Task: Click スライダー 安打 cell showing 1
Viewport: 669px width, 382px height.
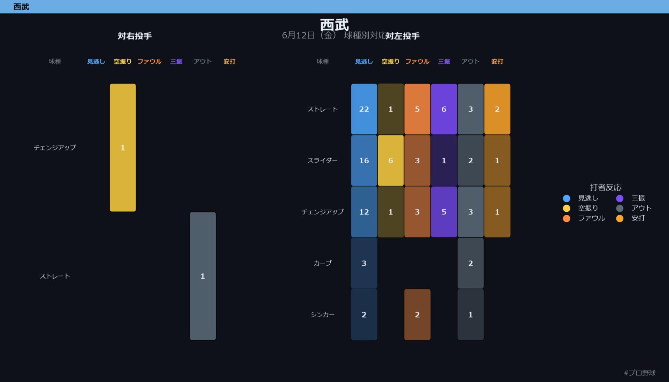Action: point(497,161)
